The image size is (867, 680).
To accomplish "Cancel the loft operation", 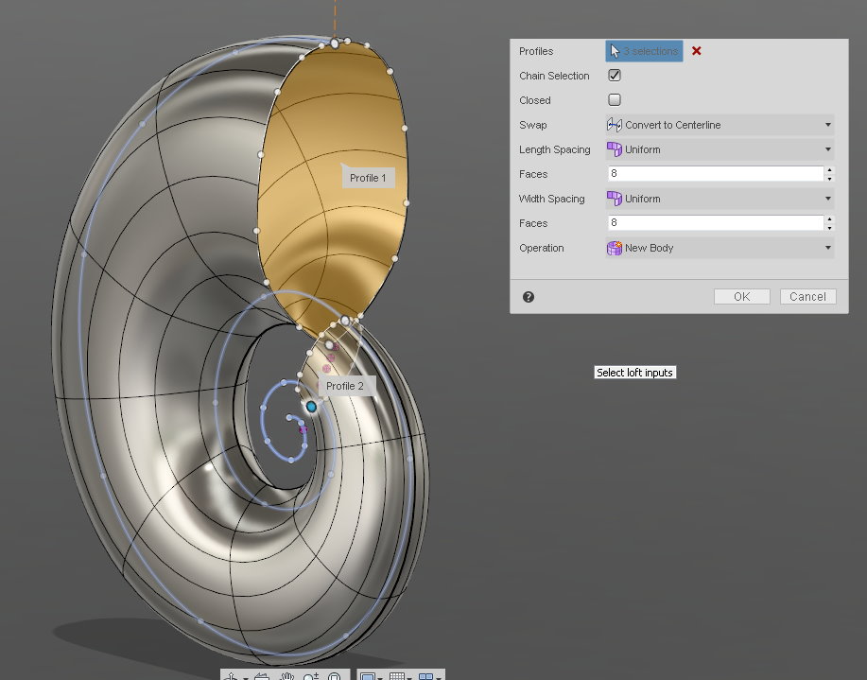I will point(806,296).
